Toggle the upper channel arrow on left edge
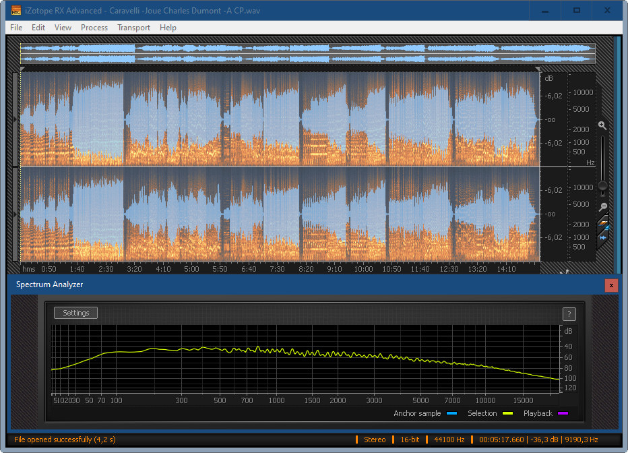The image size is (628, 453). [x=16, y=119]
